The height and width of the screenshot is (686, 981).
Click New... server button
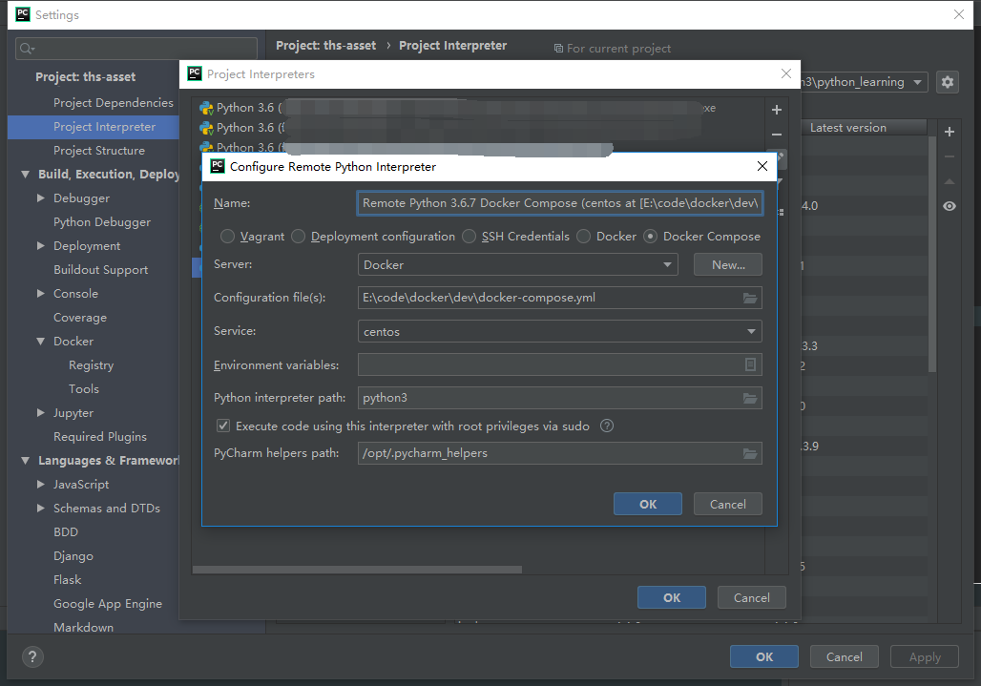[727, 264]
